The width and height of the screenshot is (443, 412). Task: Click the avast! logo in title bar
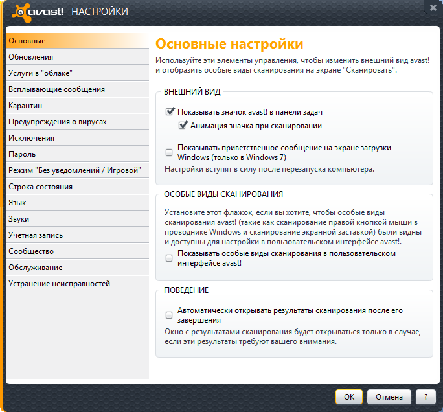tap(38, 12)
